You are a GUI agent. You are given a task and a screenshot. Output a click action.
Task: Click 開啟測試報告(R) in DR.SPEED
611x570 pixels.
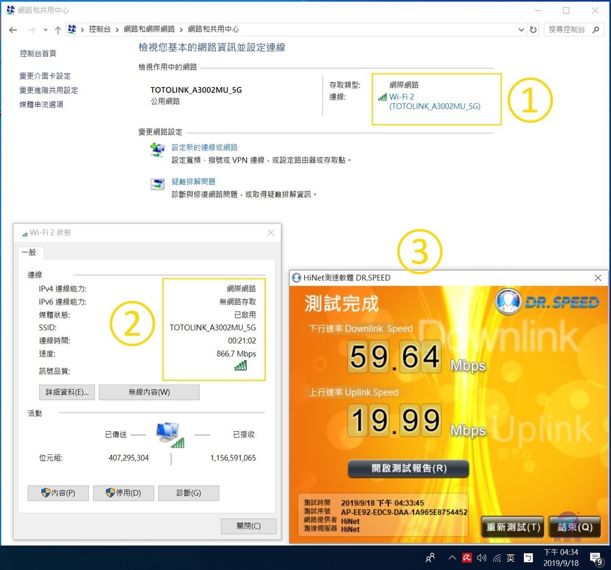coord(408,468)
